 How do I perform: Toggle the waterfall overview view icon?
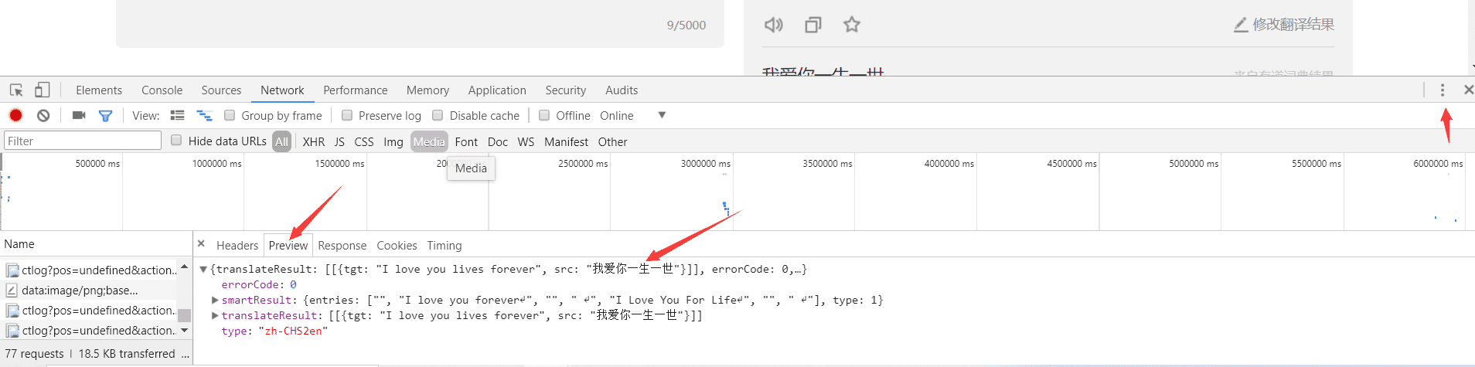204,115
